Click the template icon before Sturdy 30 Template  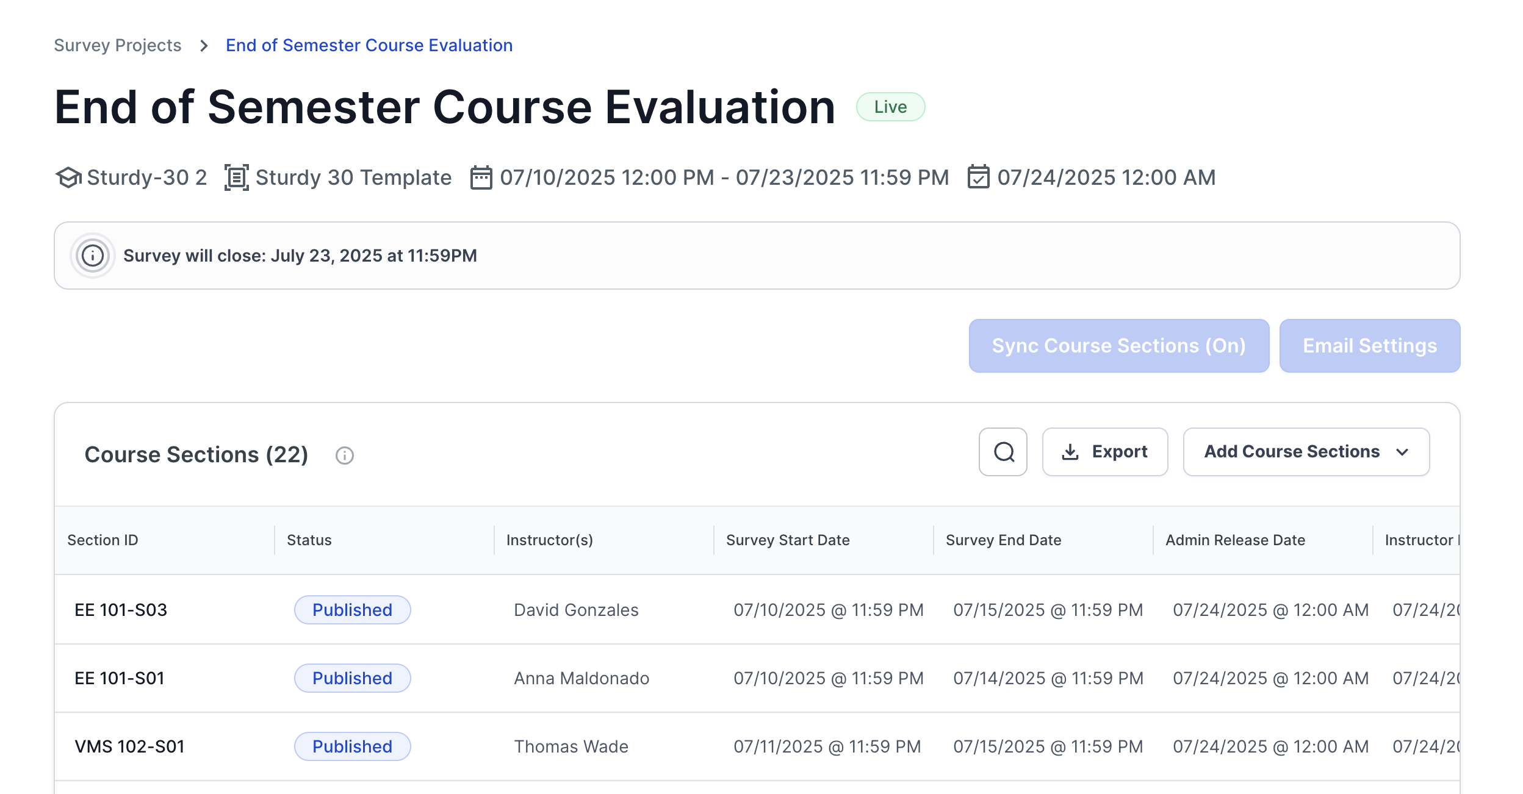click(x=237, y=177)
